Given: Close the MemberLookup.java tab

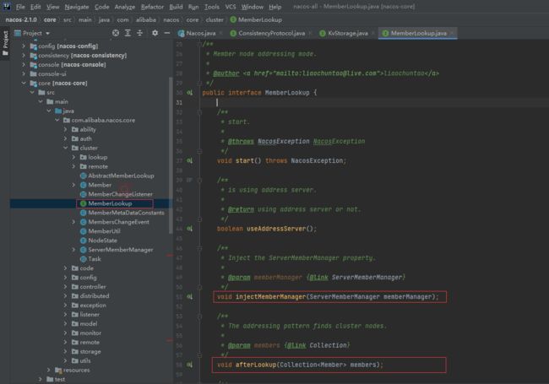Looking at the screenshot, I should (x=452, y=33).
